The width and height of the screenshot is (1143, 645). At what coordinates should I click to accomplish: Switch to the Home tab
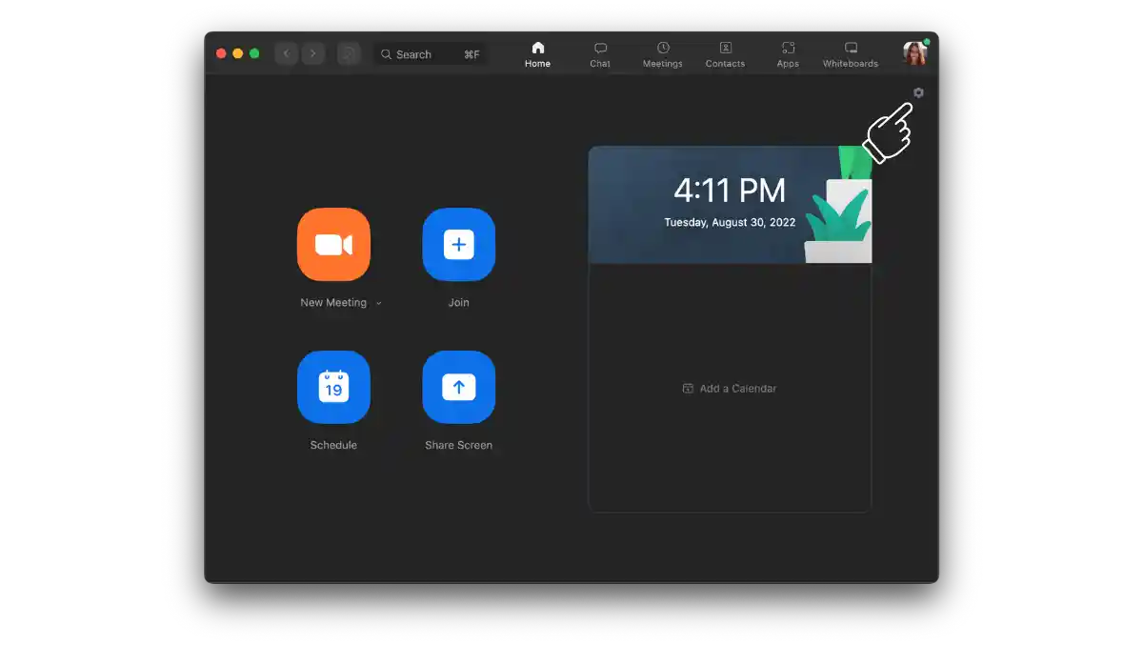coord(537,52)
